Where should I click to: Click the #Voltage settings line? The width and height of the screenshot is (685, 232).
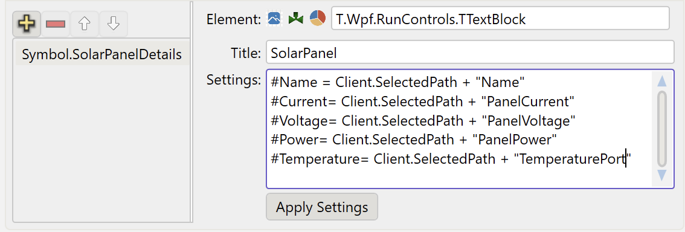click(423, 121)
